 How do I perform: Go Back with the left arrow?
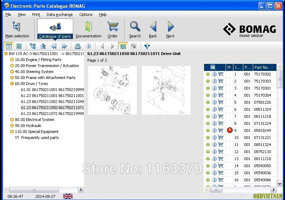click(153, 30)
